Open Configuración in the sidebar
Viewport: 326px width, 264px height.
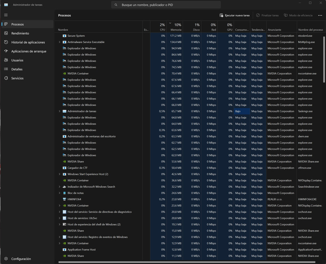(x=27, y=259)
